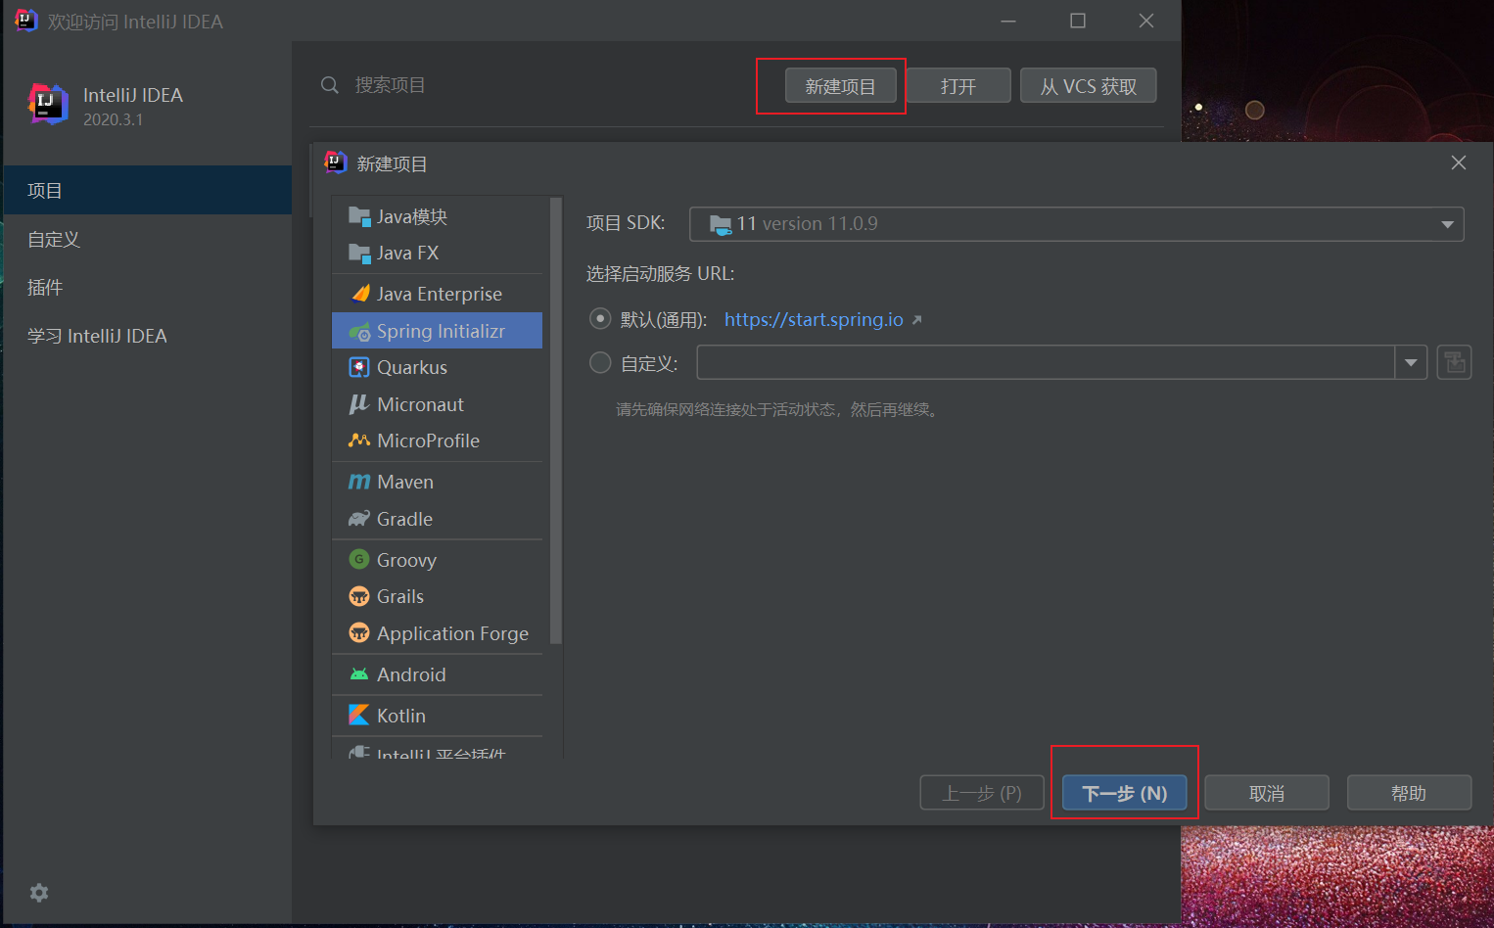Open the 项目 tab in the sidebar

pyautogui.click(x=148, y=190)
